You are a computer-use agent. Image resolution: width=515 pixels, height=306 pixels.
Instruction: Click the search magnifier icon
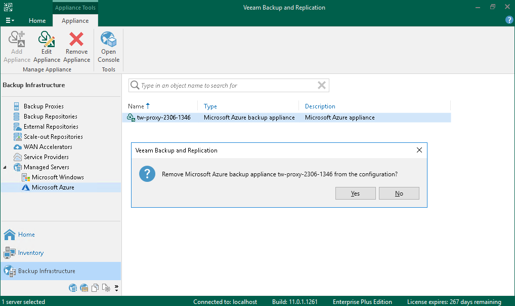(135, 85)
